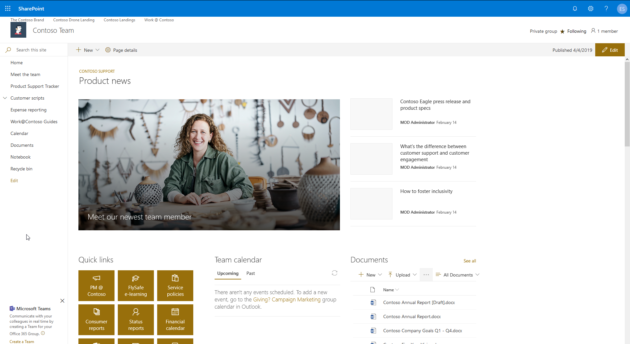Refresh the Team calendar with sync icon
Screen dimensions: 630x344
pos(334,273)
